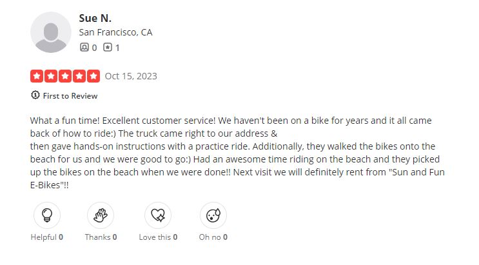Screen dimensions: 479x265
Task: Click the Oct 15, 2023 review date
Action: pyautogui.click(x=131, y=76)
